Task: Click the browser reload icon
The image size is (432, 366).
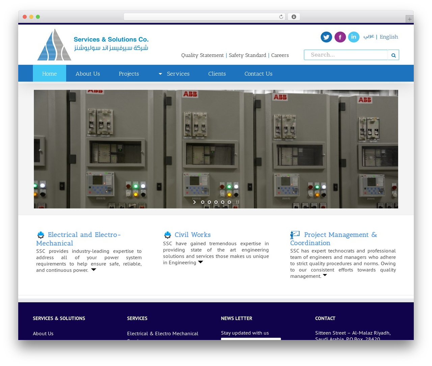Action: click(x=281, y=17)
